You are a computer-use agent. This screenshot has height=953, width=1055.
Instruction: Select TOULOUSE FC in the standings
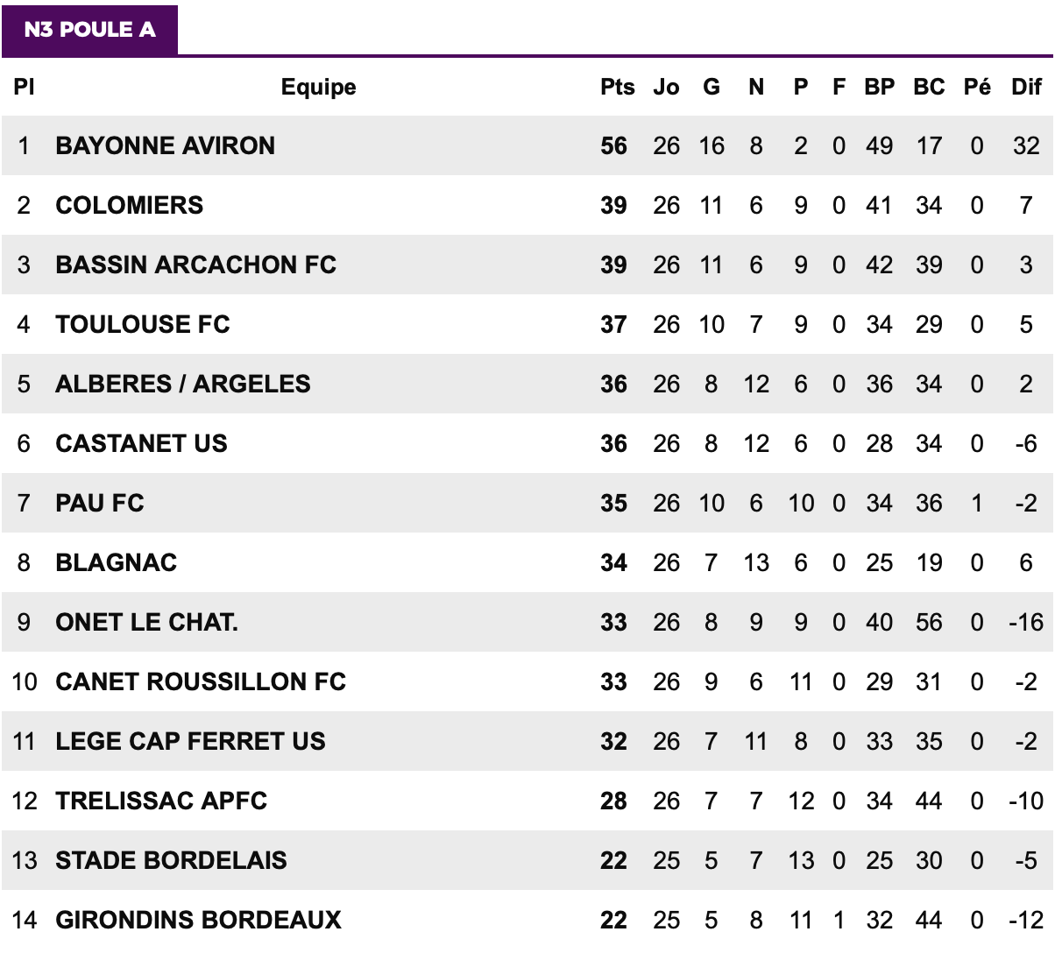(142, 324)
